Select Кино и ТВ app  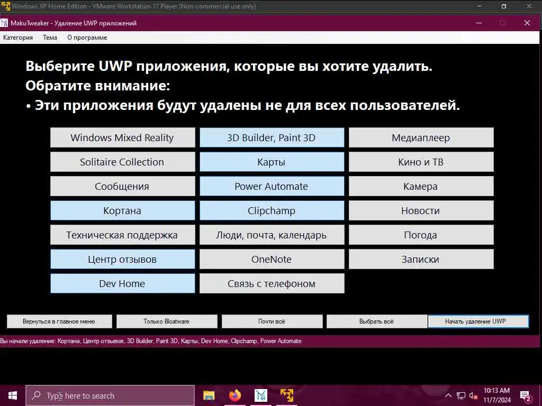coord(421,162)
